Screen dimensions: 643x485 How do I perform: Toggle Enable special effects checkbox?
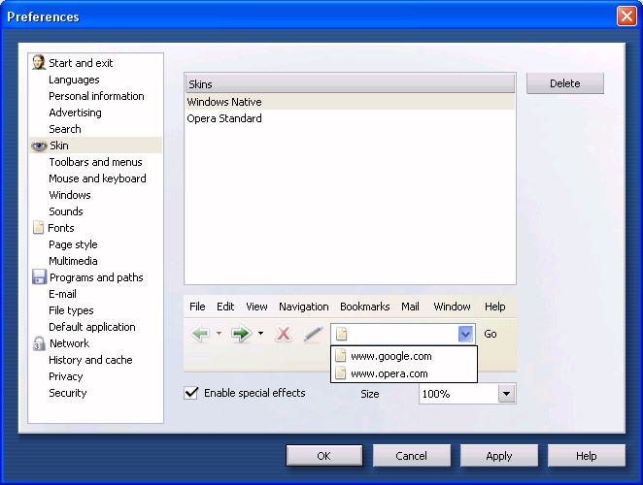point(192,393)
